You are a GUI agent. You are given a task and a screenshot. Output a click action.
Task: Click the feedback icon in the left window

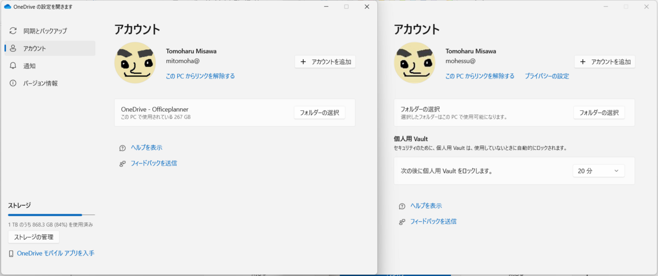pyautogui.click(x=123, y=164)
